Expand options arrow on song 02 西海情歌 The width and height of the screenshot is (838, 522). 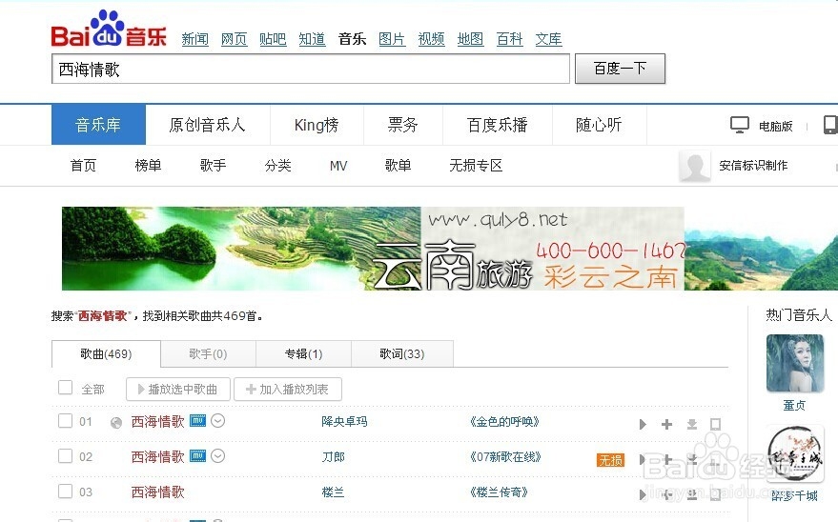(217, 456)
